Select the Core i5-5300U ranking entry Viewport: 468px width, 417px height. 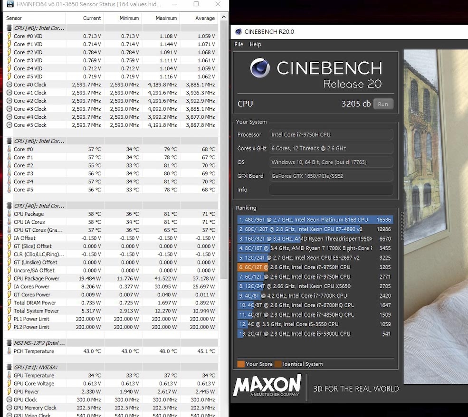coord(315,334)
